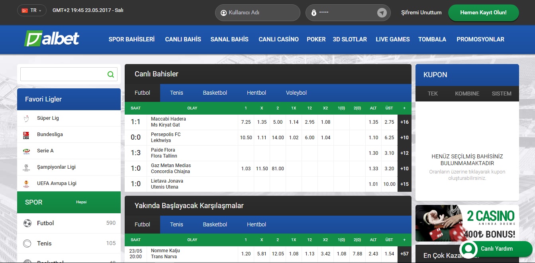Expand more bets +12 for Paide Flora
The height and width of the screenshot is (263, 535).
404,153
